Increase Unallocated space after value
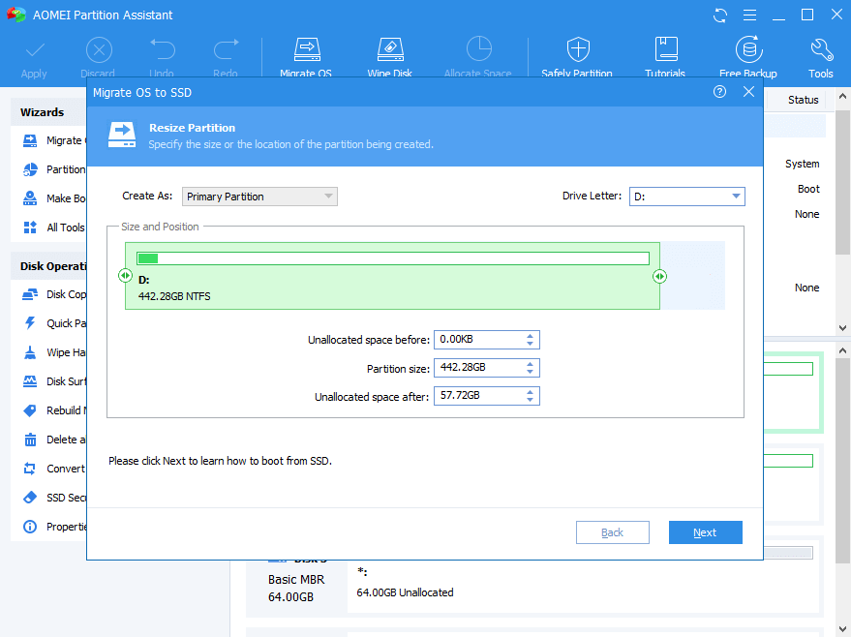 coord(531,392)
